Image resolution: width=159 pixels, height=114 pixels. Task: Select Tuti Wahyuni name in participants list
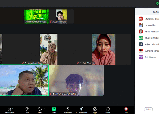point(151,57)
